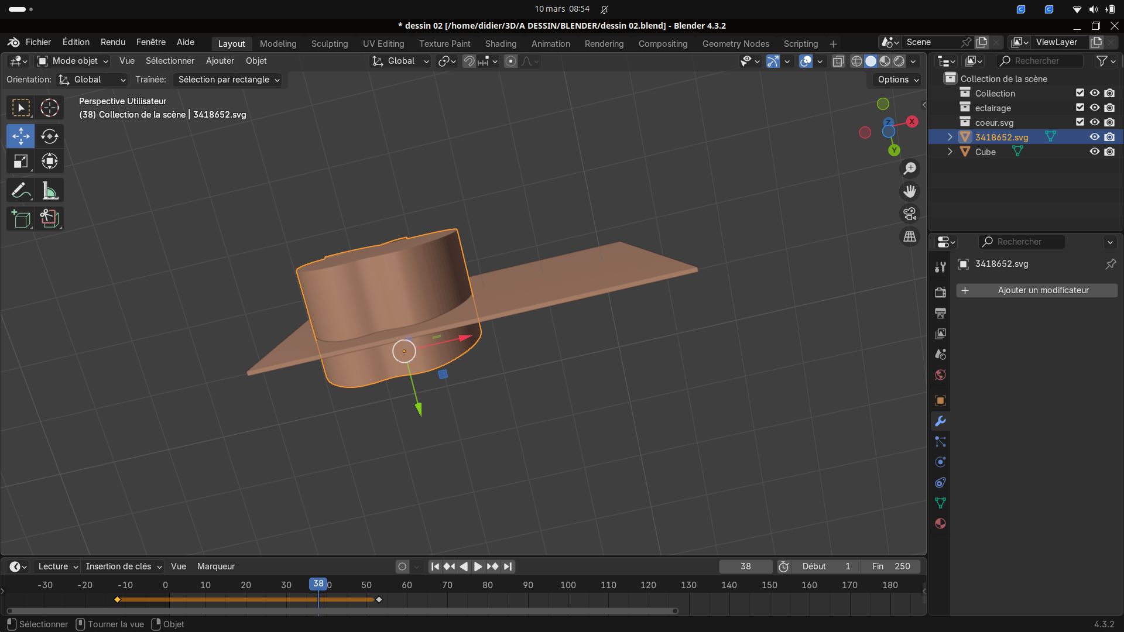Expand the 3418652.svg tree item
This screenshot has width=1124, height=632.
point(950,137)
